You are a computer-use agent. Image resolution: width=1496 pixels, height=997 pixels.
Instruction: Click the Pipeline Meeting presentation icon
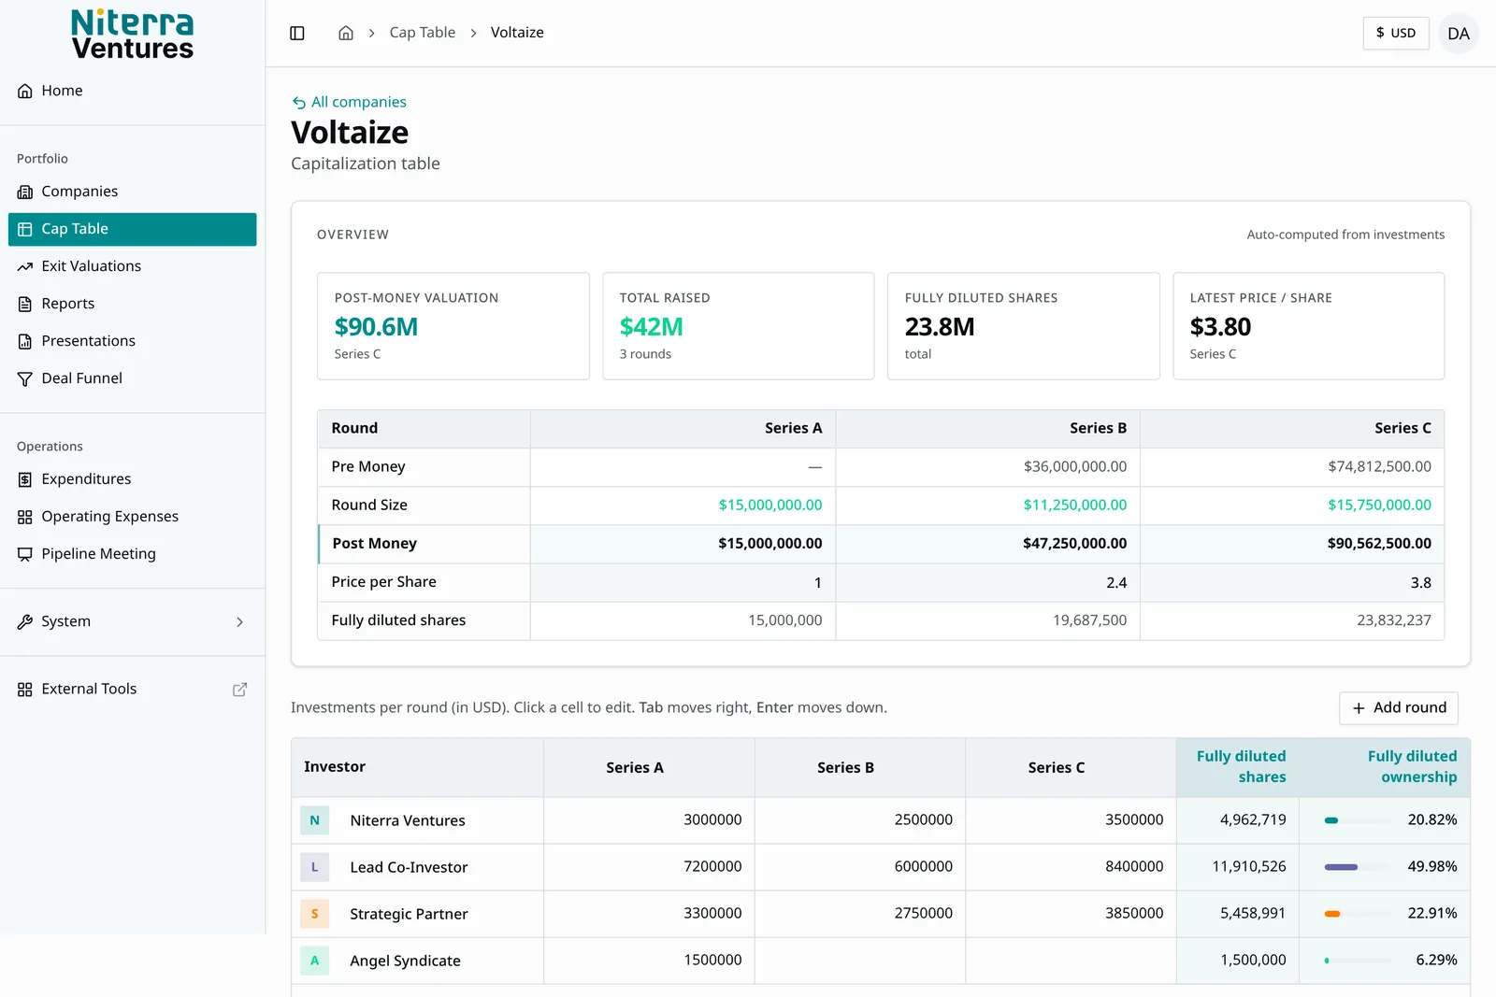coord(25,554)
